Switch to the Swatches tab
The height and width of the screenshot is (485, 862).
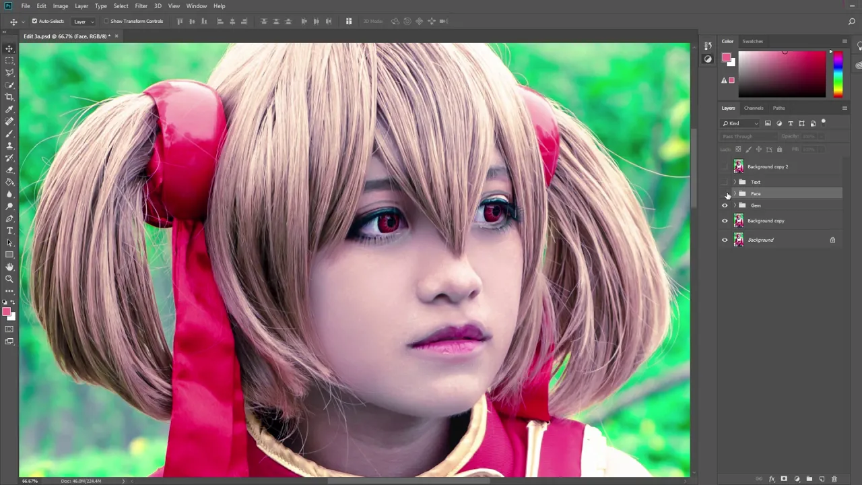[x=753, y=41]
